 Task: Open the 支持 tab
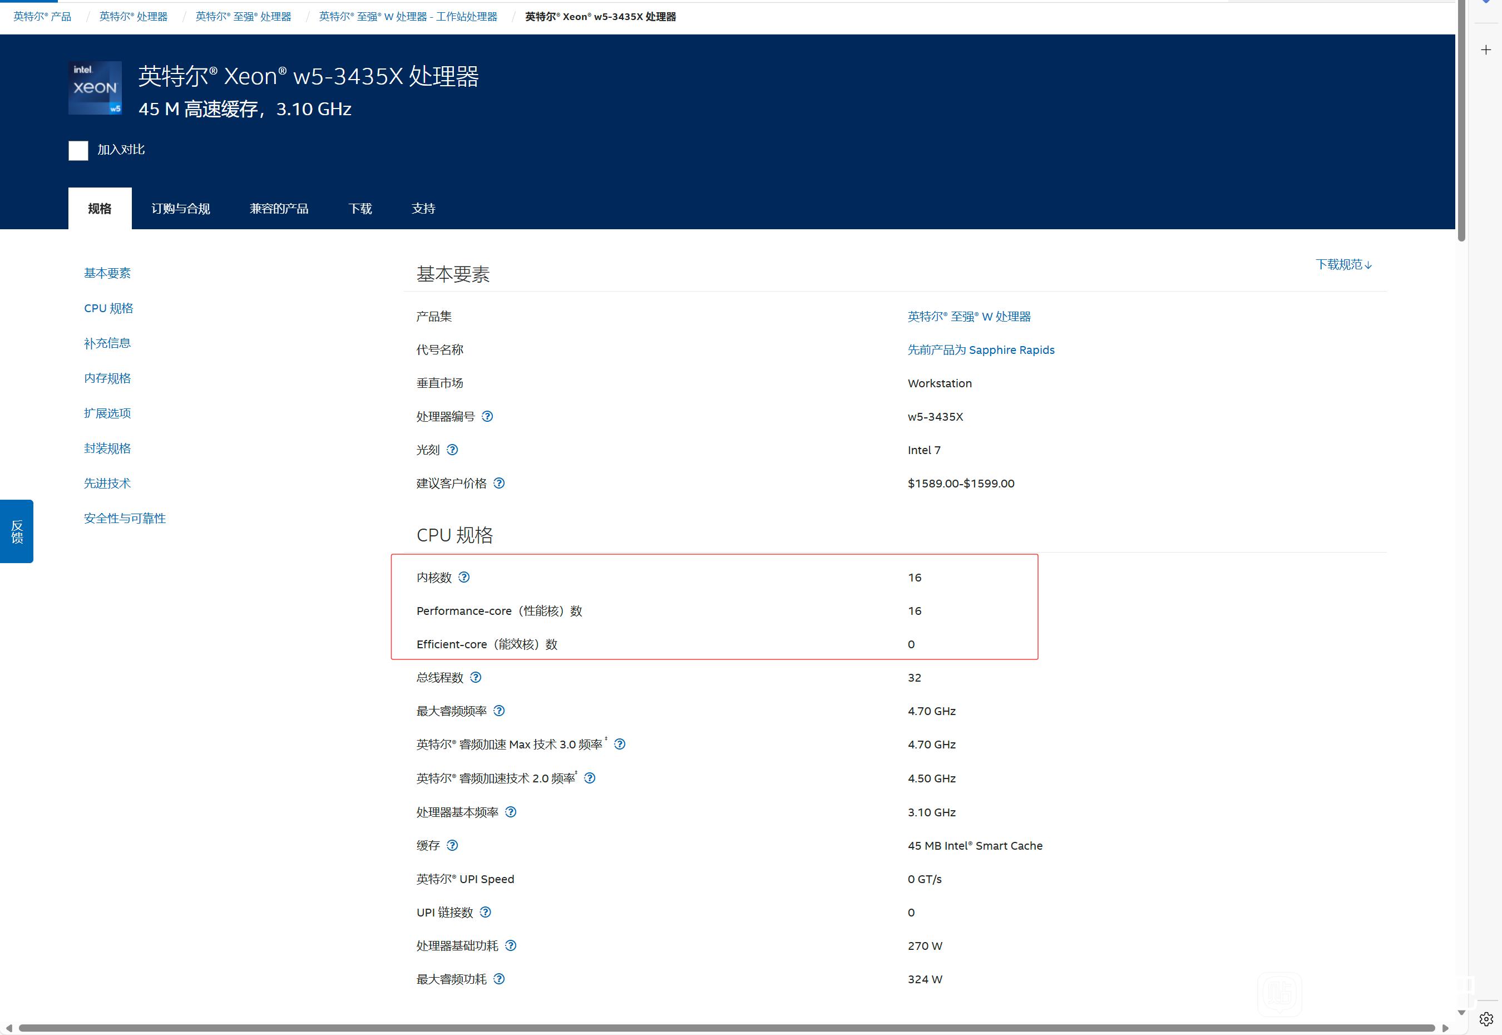click(x=423, y=208)
